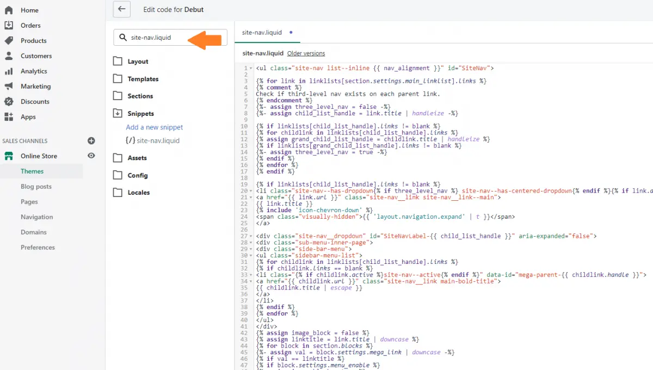This screenshot has height=370, width=653.
Task: Click the unsaved changes dot on the tab
Action: 291,33
